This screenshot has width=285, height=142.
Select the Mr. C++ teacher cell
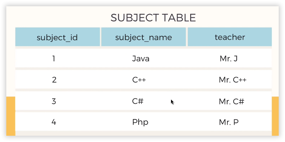pyautogui.click(x=232, y=80)
